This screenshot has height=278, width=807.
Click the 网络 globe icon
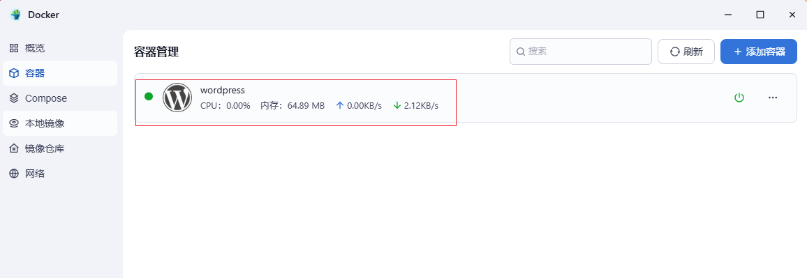pos(14,173)
